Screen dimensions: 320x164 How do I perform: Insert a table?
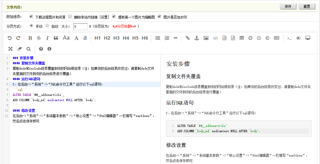tap(242, 38)
